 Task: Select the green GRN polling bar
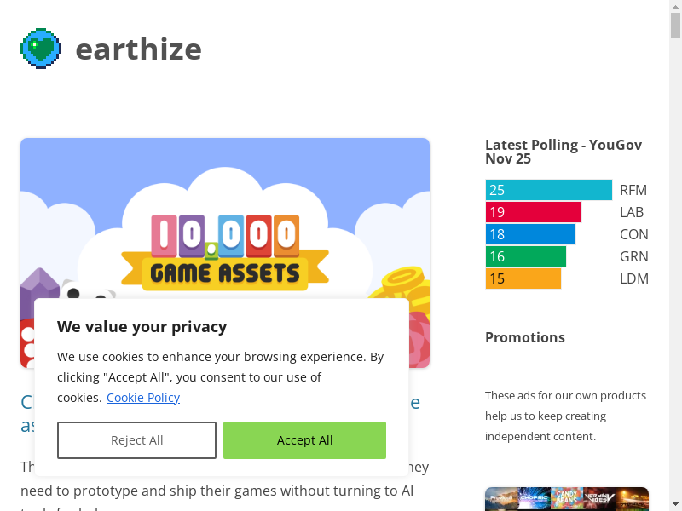click(526, 256)
